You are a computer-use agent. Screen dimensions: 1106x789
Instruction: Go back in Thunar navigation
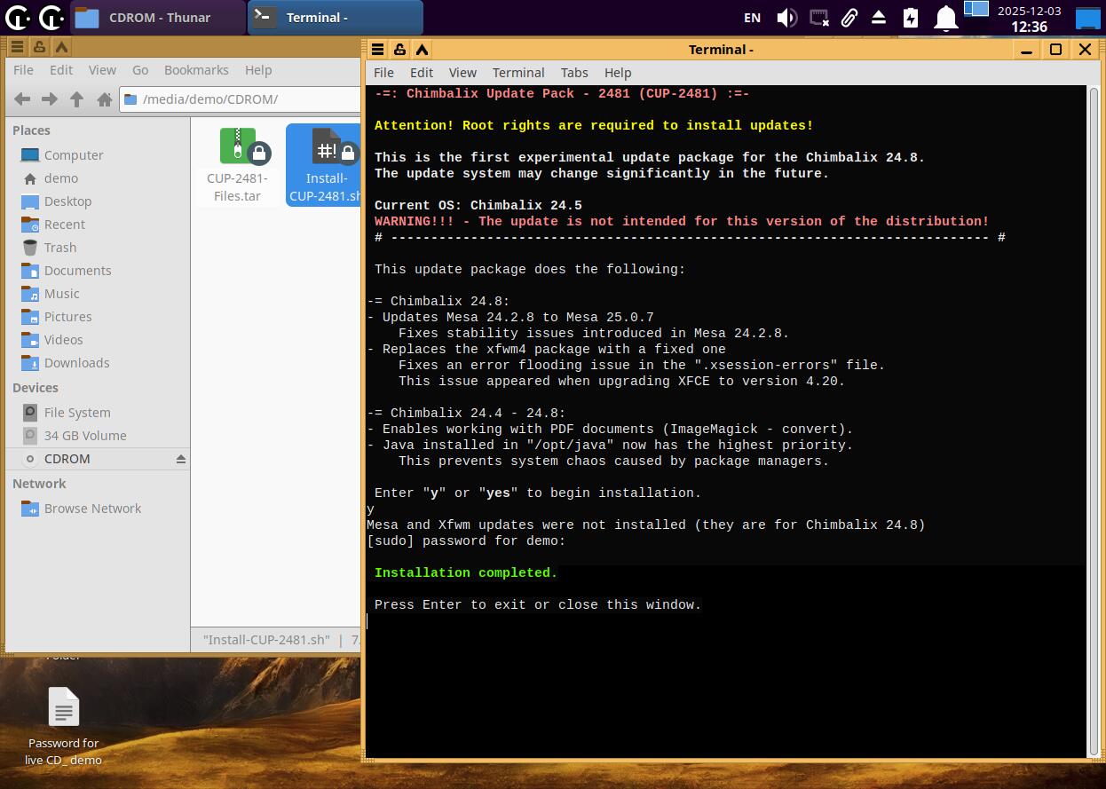(22, 99)
